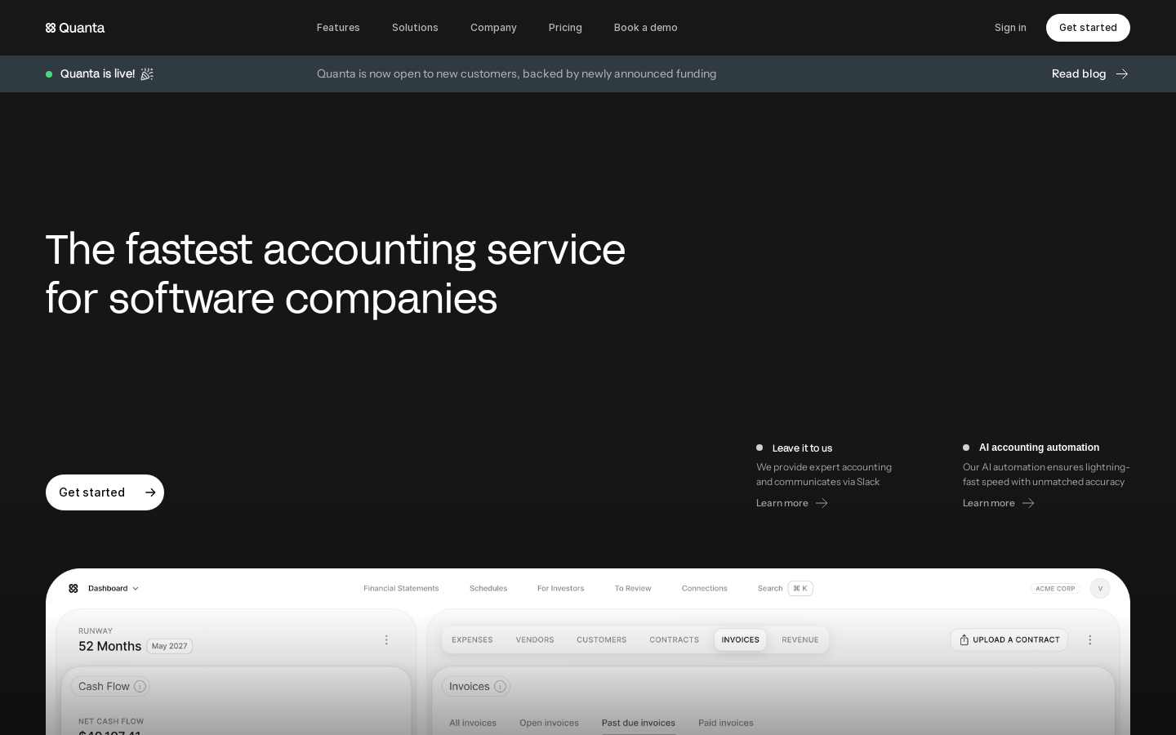The height and width of the screenshot is (735, 1176).
Task: Click the AI accounting automation heading
Action: coord(1039,448)
